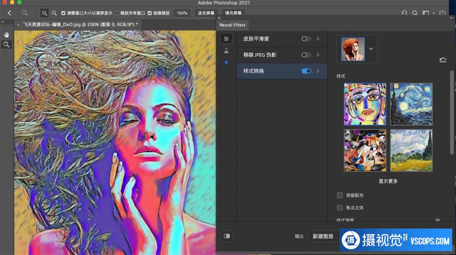Click the 适合屏幕 button
Viewport: 456px width, 255px height.
click(x=206, y=13)
